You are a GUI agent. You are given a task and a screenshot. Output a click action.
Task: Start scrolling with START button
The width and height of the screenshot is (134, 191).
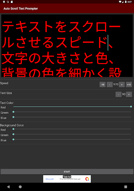point(67,172)
